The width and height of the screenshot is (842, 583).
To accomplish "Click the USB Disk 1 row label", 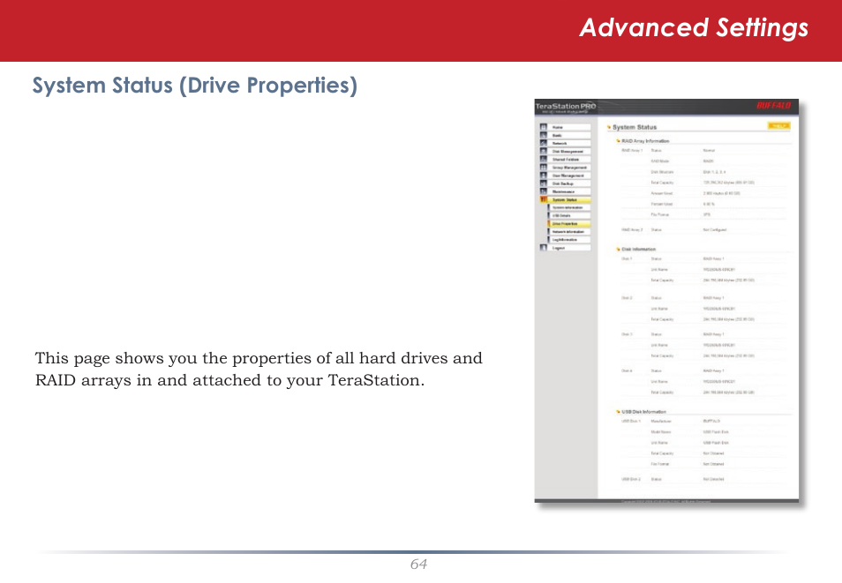I will 631,422.
